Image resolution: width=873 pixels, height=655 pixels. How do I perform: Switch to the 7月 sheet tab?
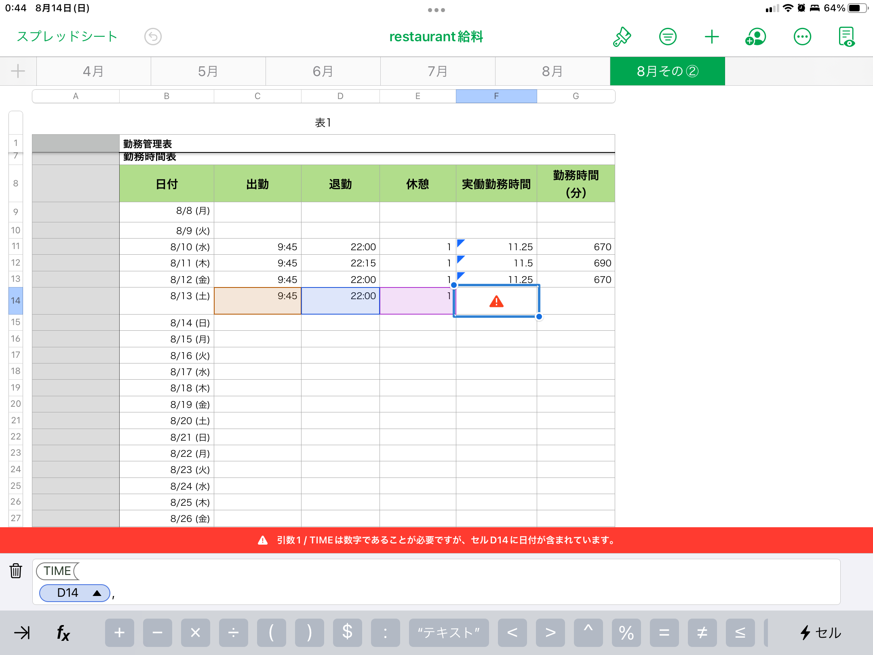click(437, 71)
